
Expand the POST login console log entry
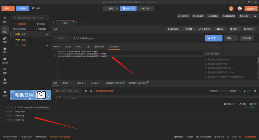click(x=16, y=107)
